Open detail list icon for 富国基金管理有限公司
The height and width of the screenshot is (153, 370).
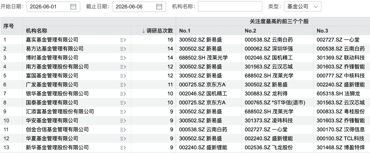[x=123, y=75]
